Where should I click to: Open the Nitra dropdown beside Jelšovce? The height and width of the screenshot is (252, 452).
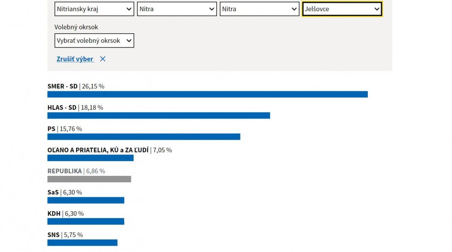[x=259, y=9]
